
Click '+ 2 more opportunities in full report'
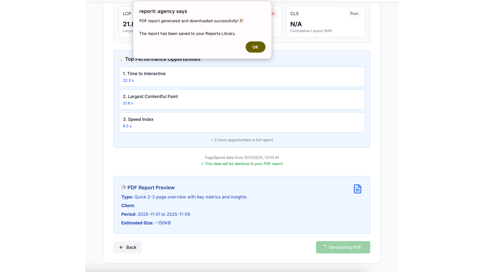(x=242, y=140)
